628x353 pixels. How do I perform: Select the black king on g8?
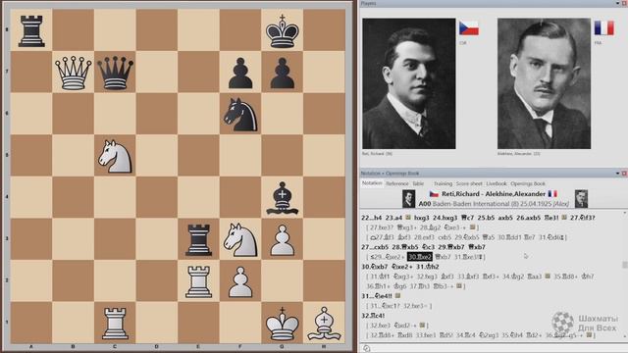click(283, 30)
